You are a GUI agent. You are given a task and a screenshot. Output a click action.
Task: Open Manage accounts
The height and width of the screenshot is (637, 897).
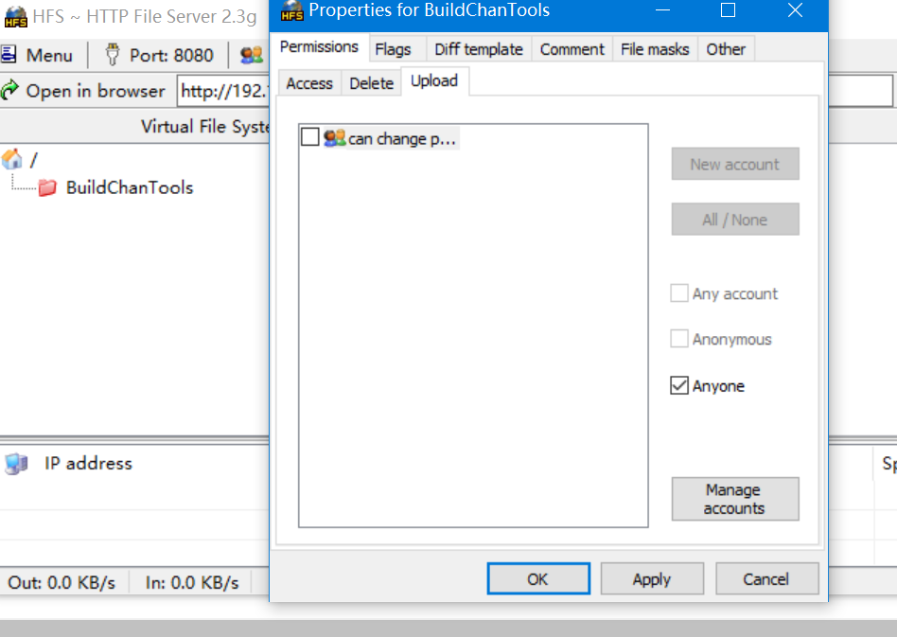735,499
